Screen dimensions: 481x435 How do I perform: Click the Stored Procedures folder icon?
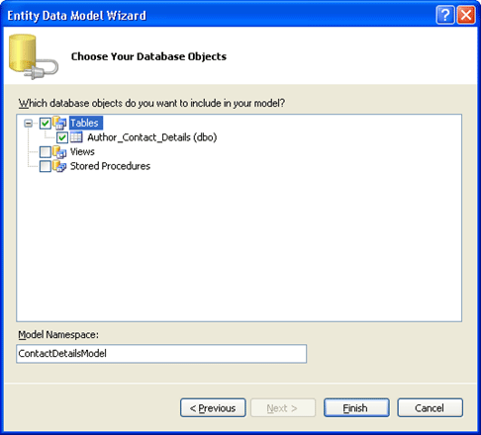click(59, 166)
